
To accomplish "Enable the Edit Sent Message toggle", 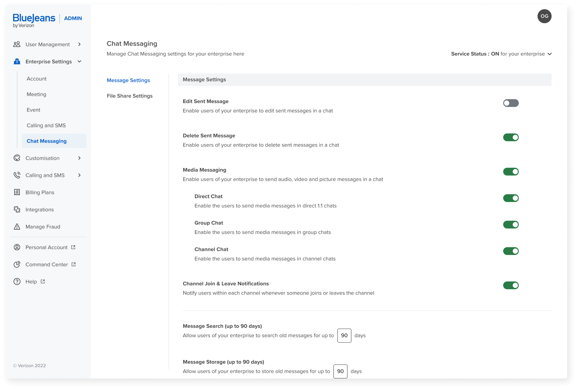I will [x=511, y=103].
